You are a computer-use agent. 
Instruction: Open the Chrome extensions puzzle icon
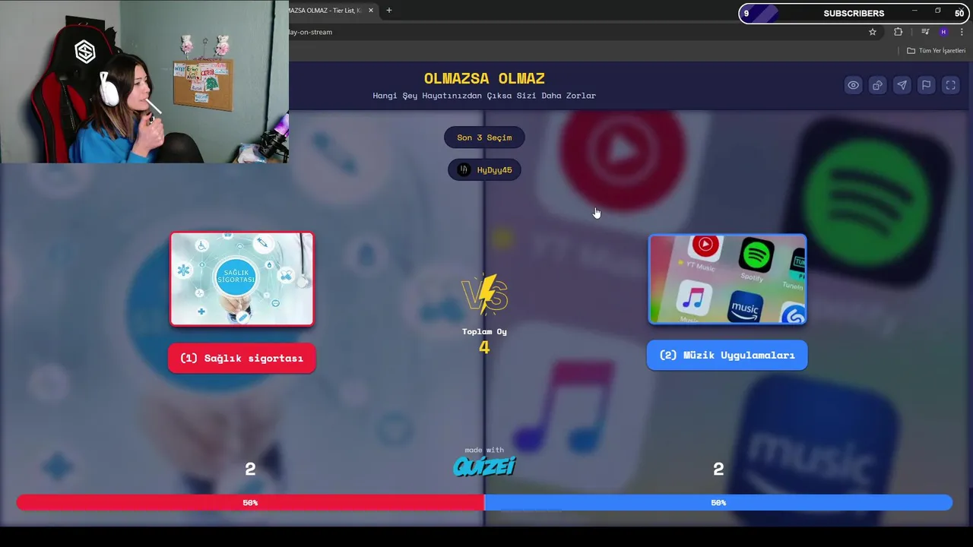point(898,32)
